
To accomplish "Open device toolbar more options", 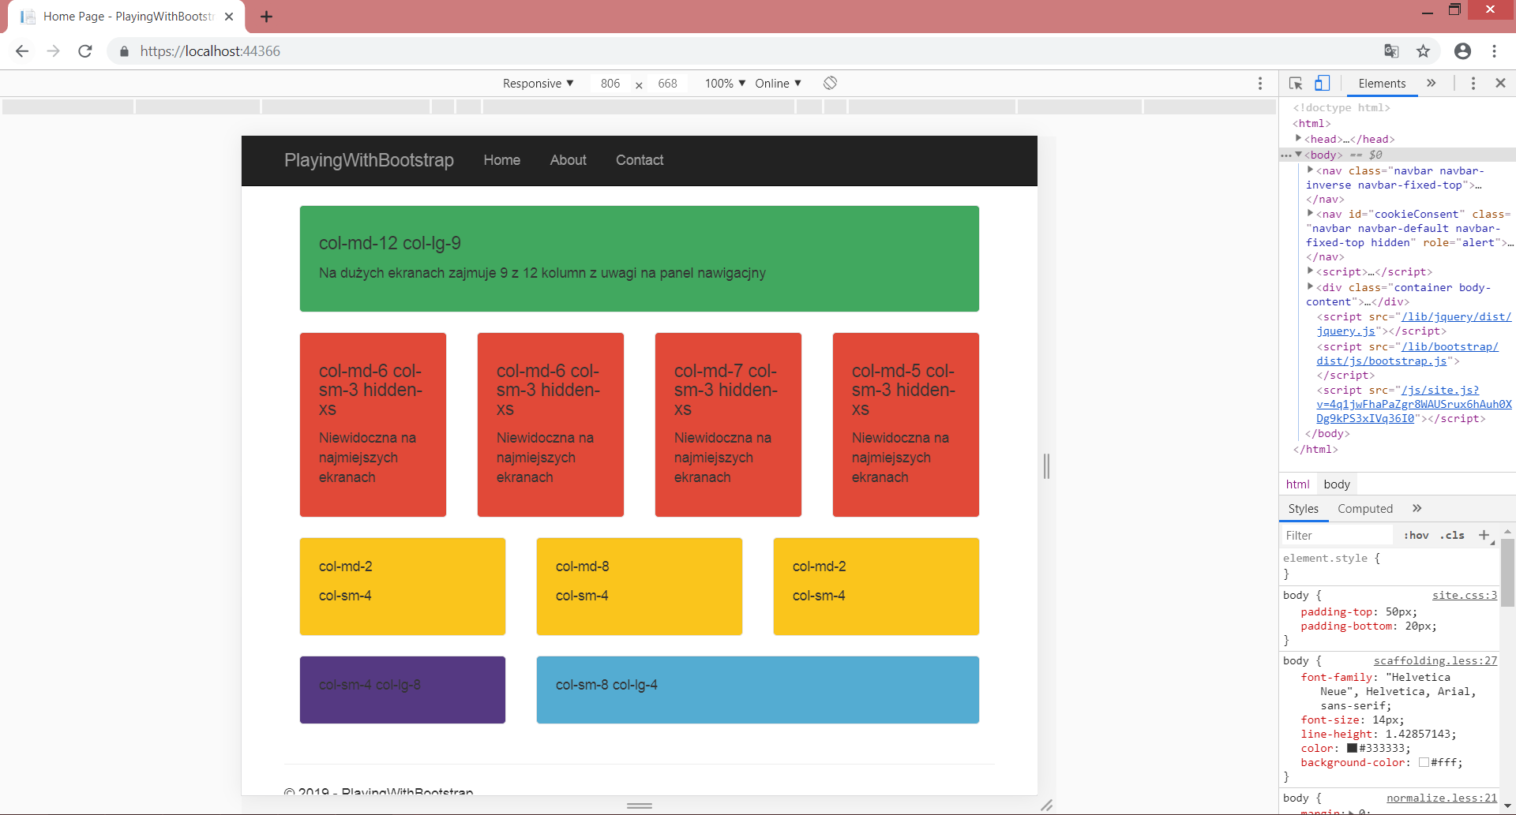I will tap(1260, 83).
